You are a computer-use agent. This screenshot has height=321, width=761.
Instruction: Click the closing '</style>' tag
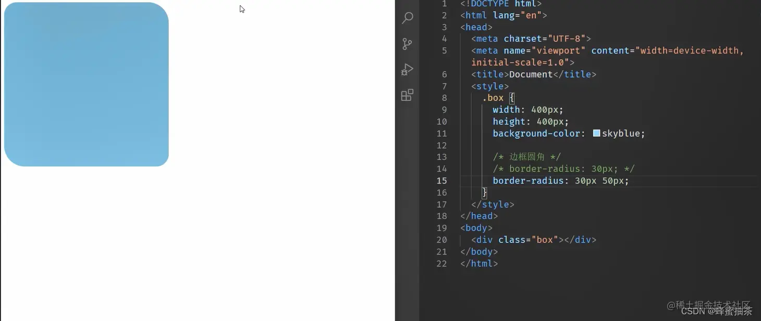tap(493, 204)
